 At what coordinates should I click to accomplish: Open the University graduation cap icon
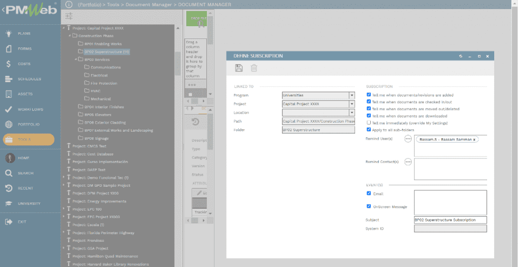click(9, 203)
